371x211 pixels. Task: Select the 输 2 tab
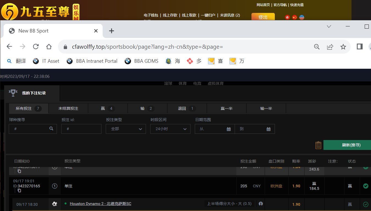[x=147, y=108]
